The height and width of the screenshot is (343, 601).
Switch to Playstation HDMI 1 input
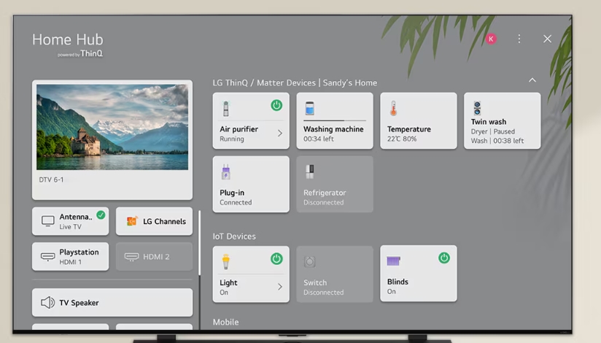tap(71, 257)
